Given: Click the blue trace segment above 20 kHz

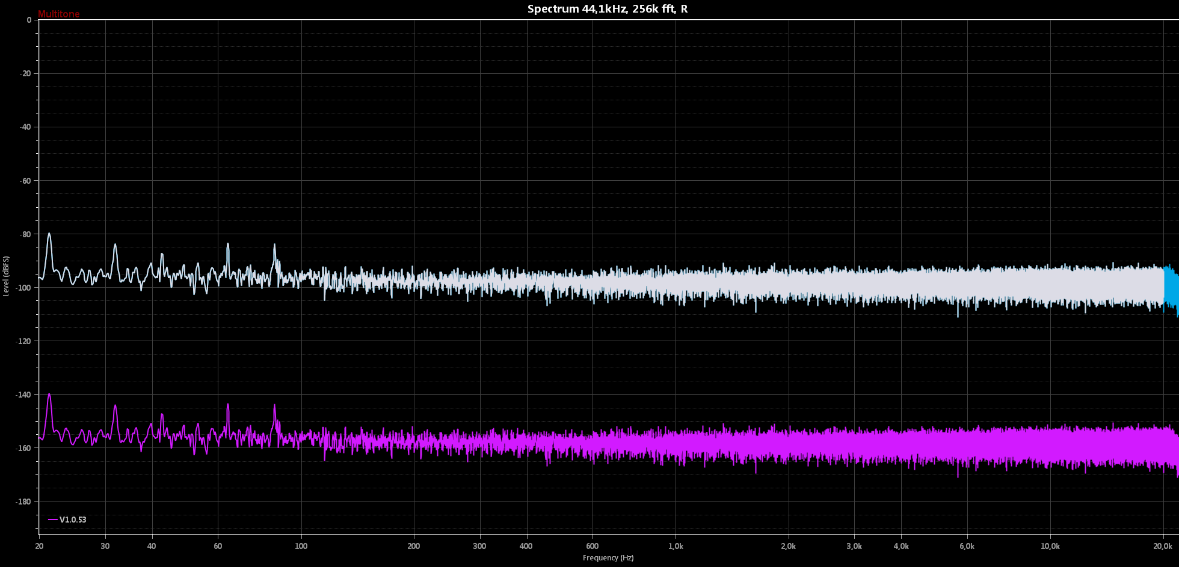Looking at the screenshot, I should pyautogui.click(x=1171, y=288).
